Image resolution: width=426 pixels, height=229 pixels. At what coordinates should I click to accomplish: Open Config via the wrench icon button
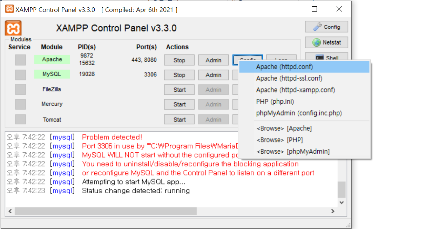pyautogui.click(x=326, y=27)
